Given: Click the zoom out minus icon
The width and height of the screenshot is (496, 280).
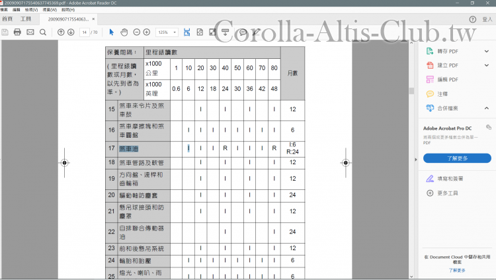Looking at the screenshot, I should click(x=136, y=32).
